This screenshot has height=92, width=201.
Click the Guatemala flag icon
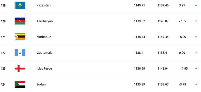[x=20, y=53]
